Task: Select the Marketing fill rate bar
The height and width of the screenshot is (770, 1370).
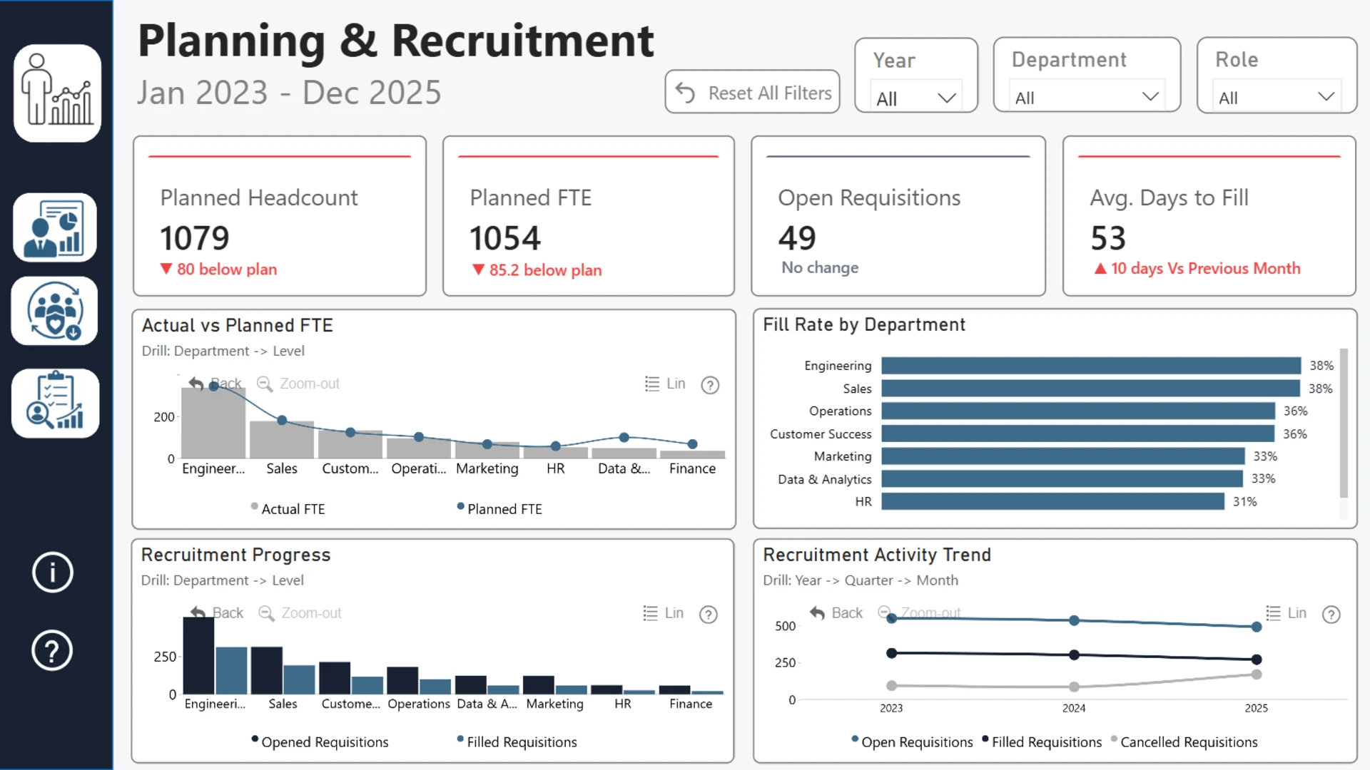Action: (x=1063, y=456)
